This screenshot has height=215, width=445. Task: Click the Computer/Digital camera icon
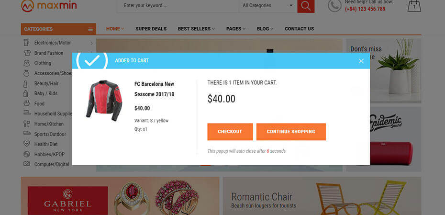(27, 164)
